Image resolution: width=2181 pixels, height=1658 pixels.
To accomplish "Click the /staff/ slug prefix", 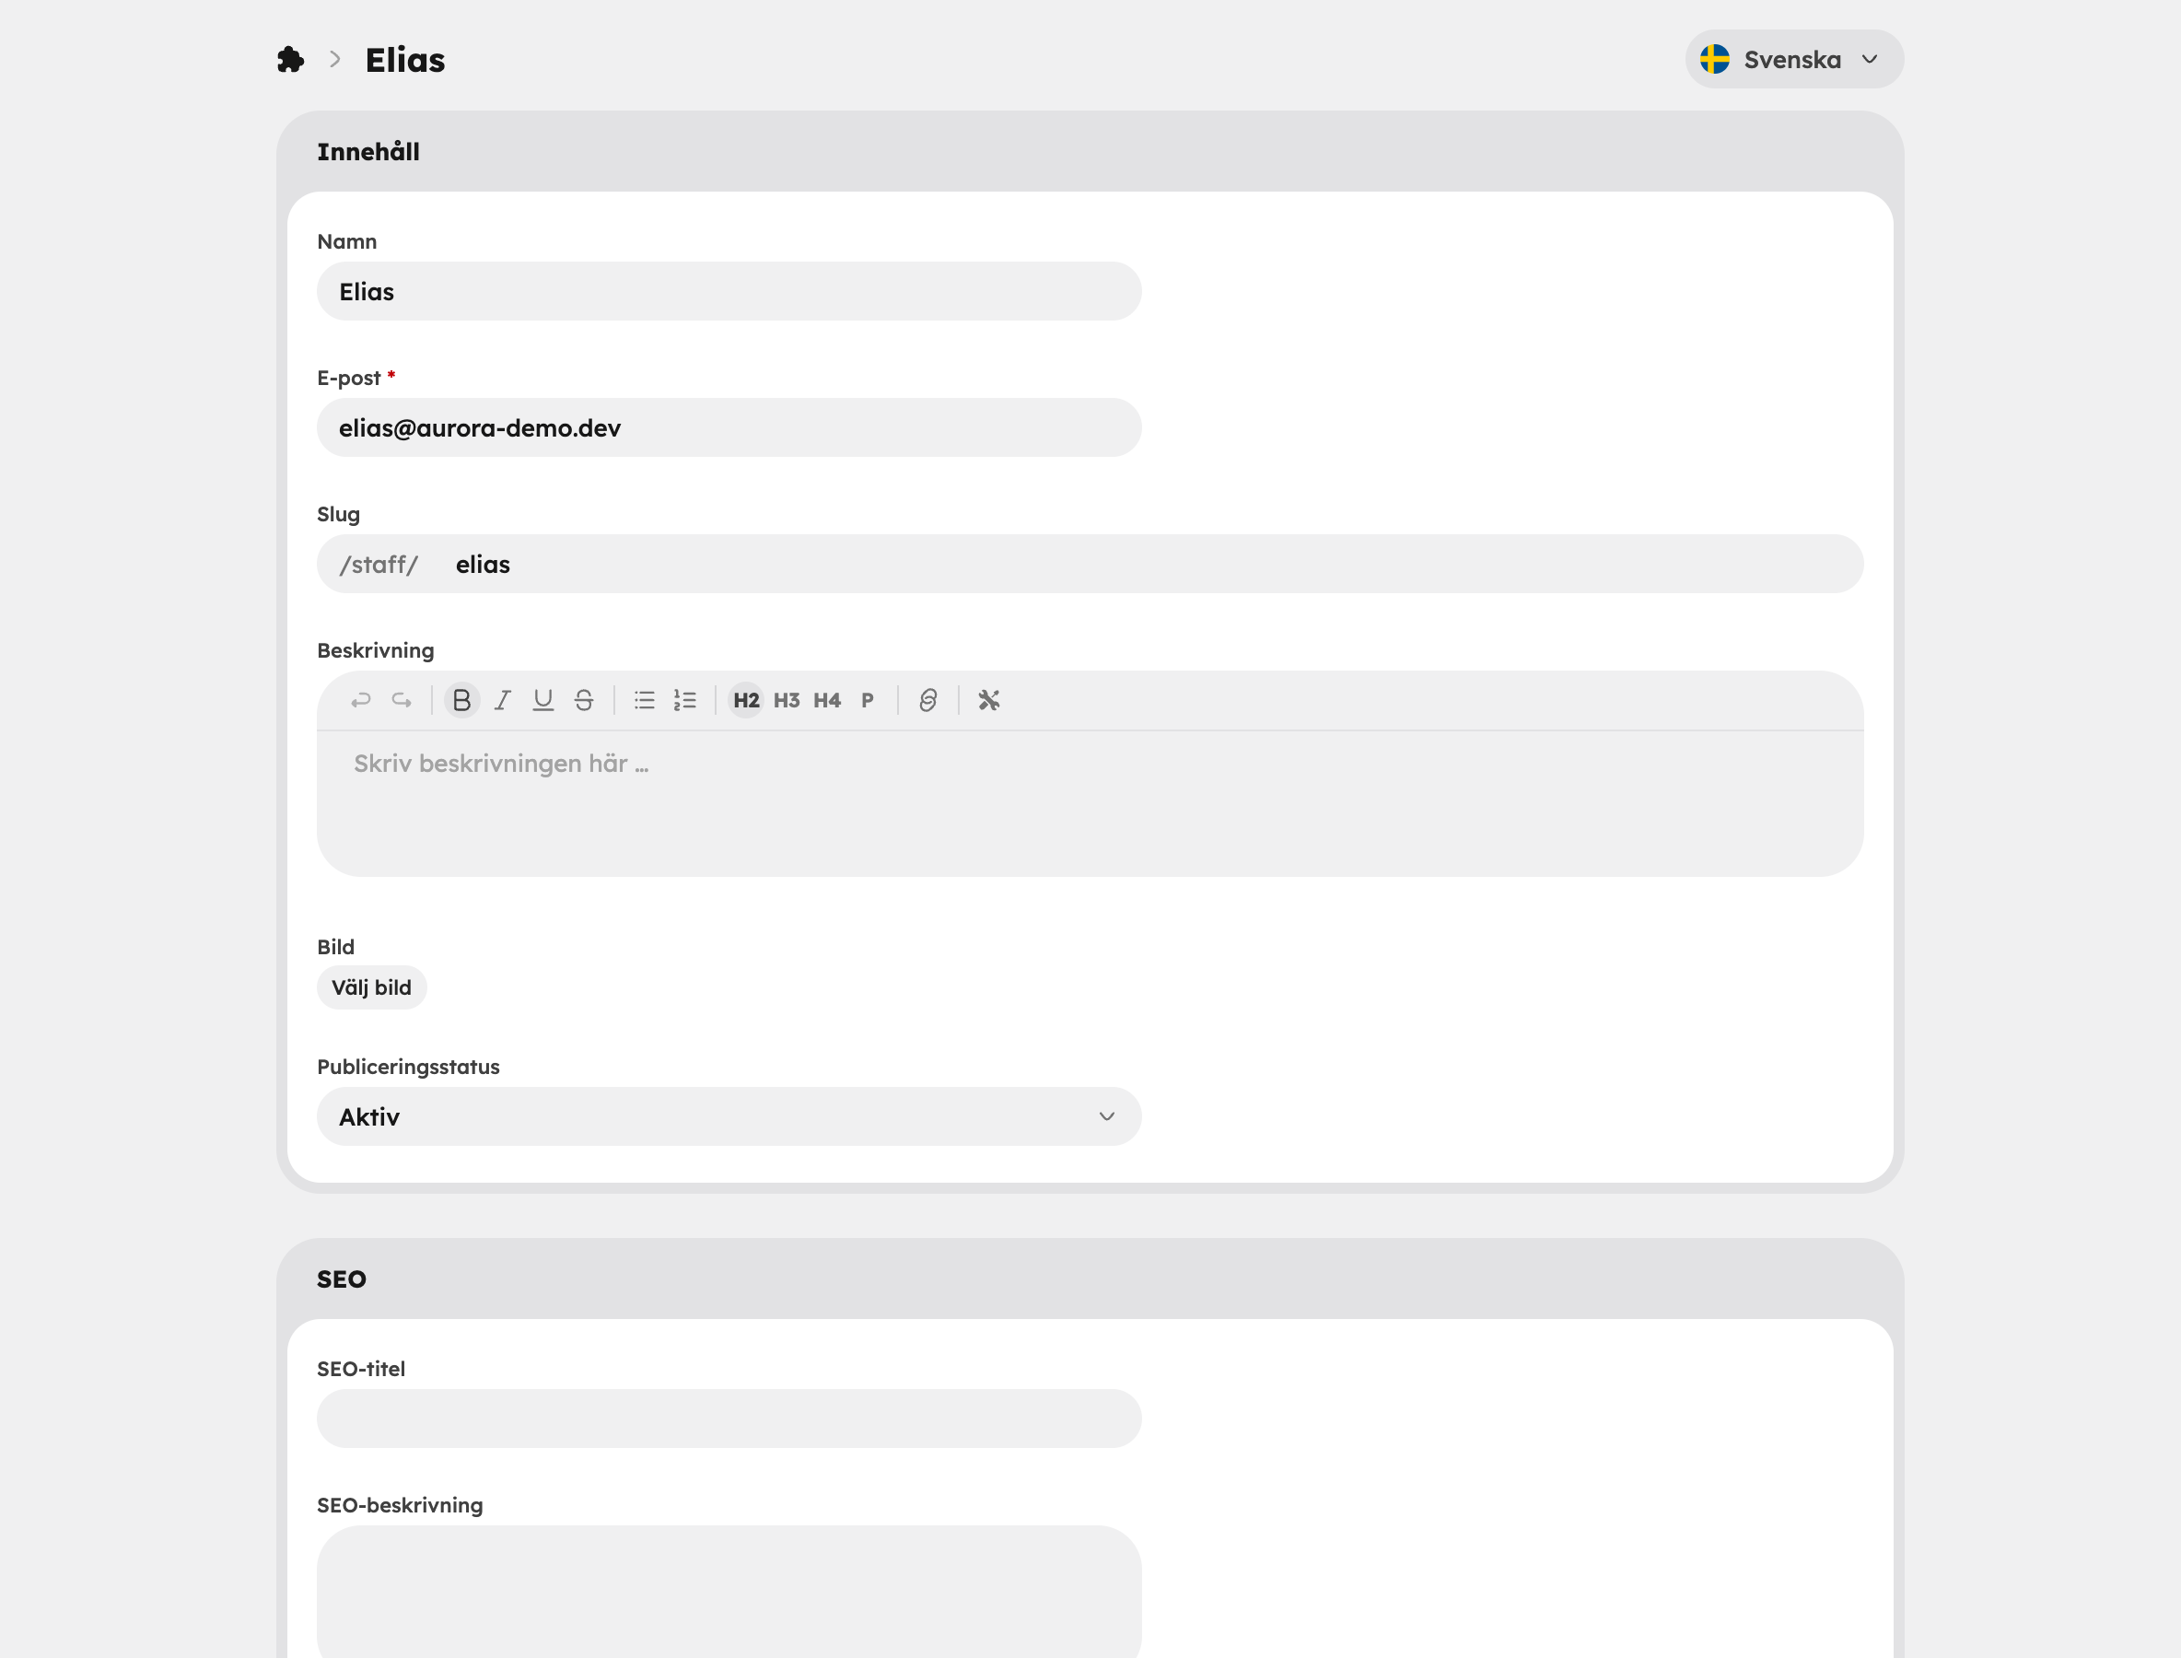I will pos(379,565).
